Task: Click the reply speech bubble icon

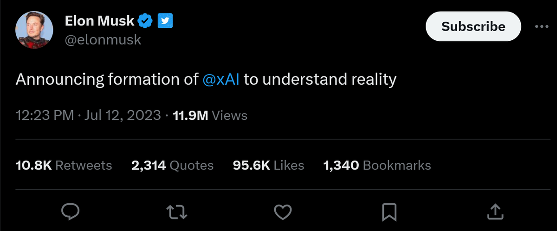Action: click(x=71, y=212)
